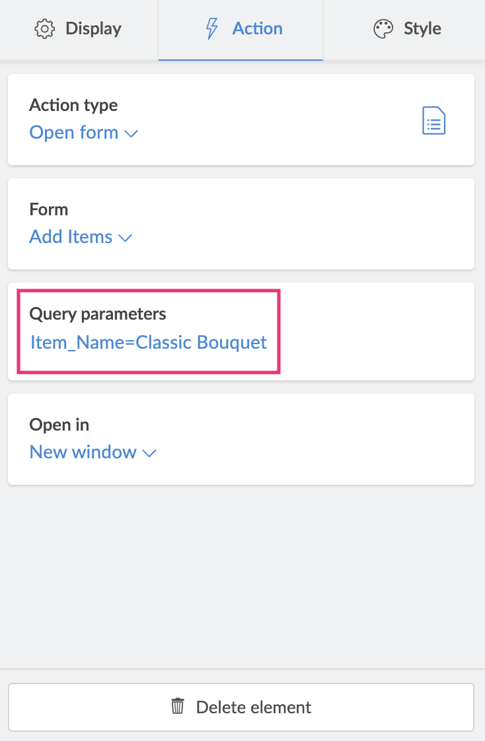This screenshot has height=741, width=485.
Task: Click the palette icon on Style tab
Action: click(x=383, y=29)
